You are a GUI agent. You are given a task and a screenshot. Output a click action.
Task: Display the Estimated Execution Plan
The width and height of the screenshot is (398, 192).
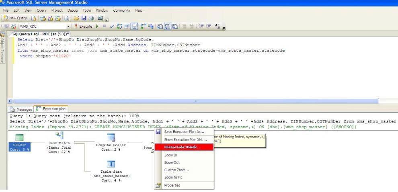point(119,27)
